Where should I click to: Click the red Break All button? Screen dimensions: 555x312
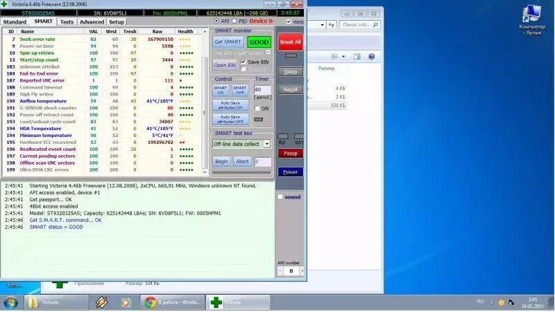click(x=290, y=42)
